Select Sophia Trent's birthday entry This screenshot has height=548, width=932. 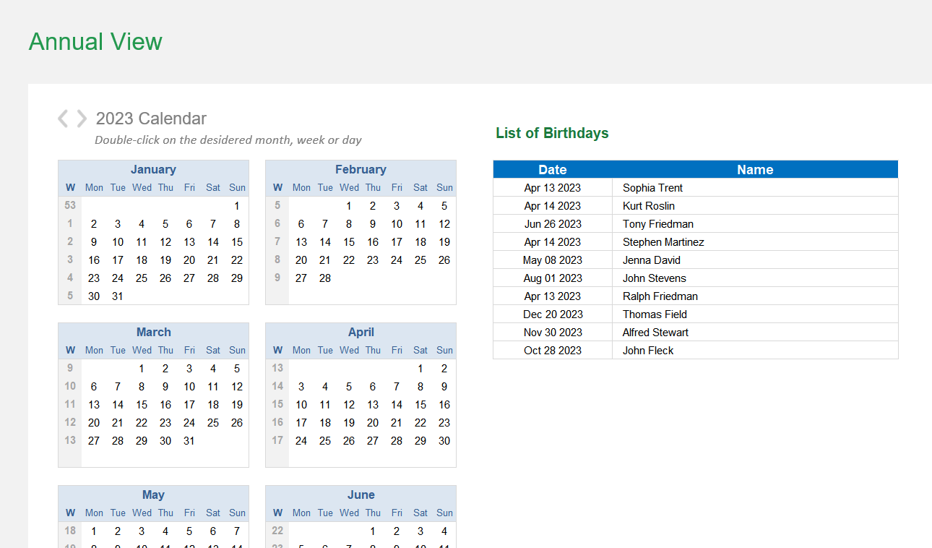click(652, 187)
